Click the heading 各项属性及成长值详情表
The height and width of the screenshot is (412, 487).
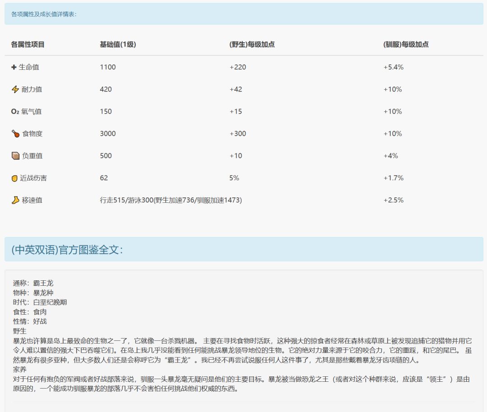(x=44, y=14)
